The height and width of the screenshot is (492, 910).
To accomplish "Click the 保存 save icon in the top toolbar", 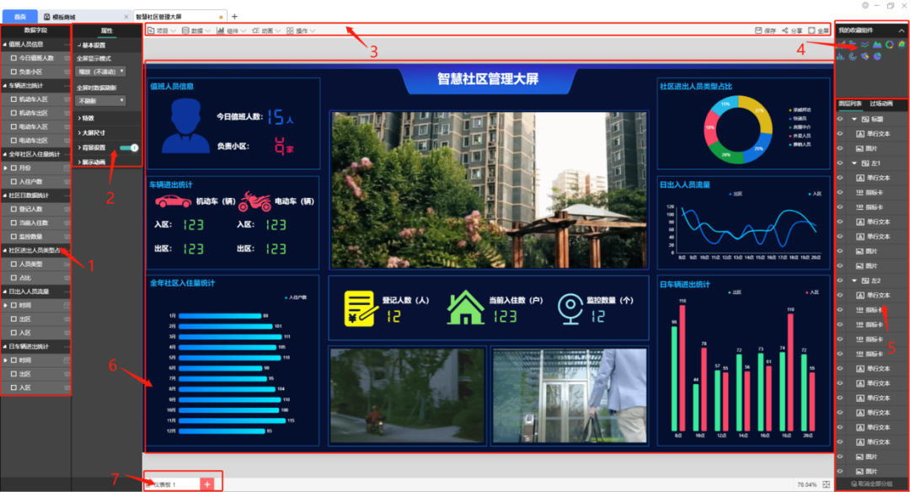I will pyautogui.click(x=759, y=30).
